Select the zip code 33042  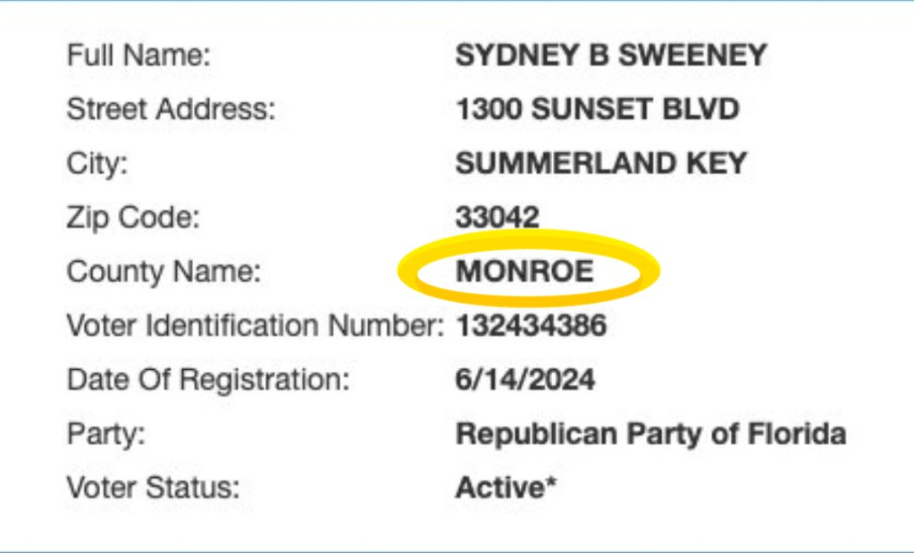[x=498, y=217]
